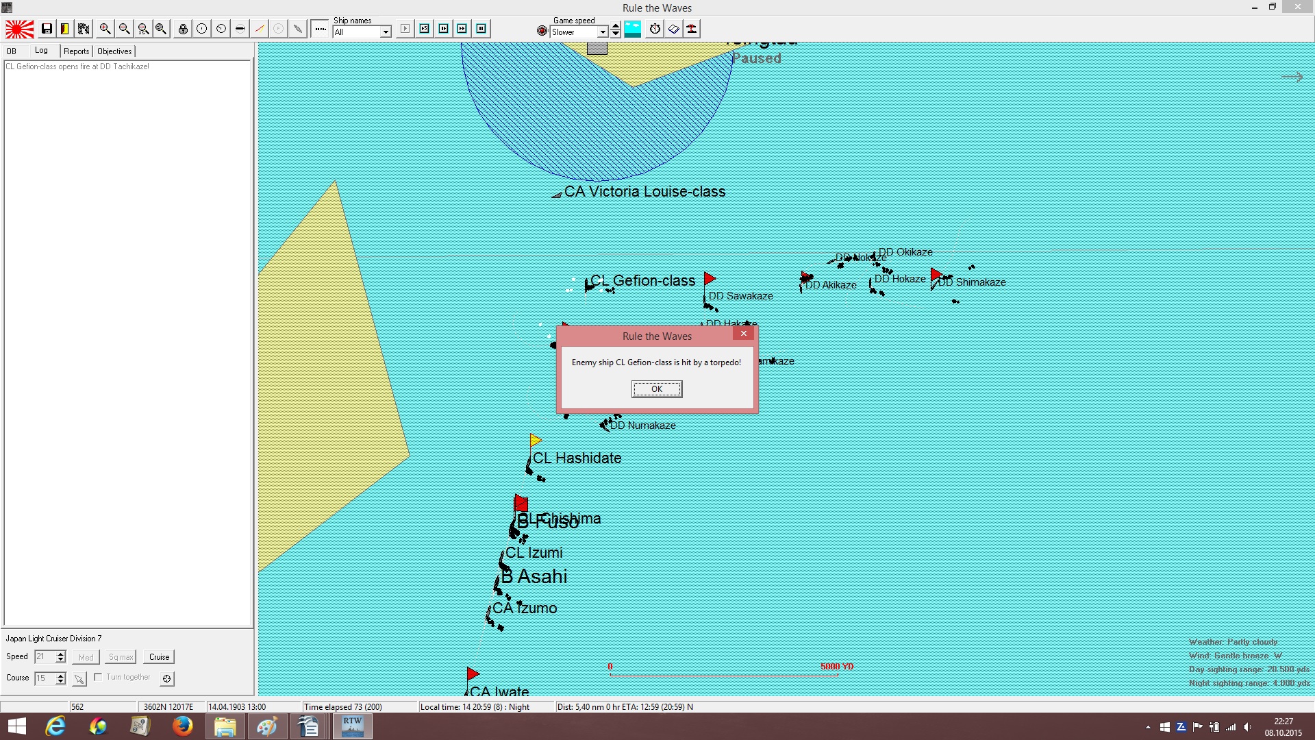This screenshot has height=740, width=1315.
Task: Click the fast-forward double arrow button
Action: [462, 29]
